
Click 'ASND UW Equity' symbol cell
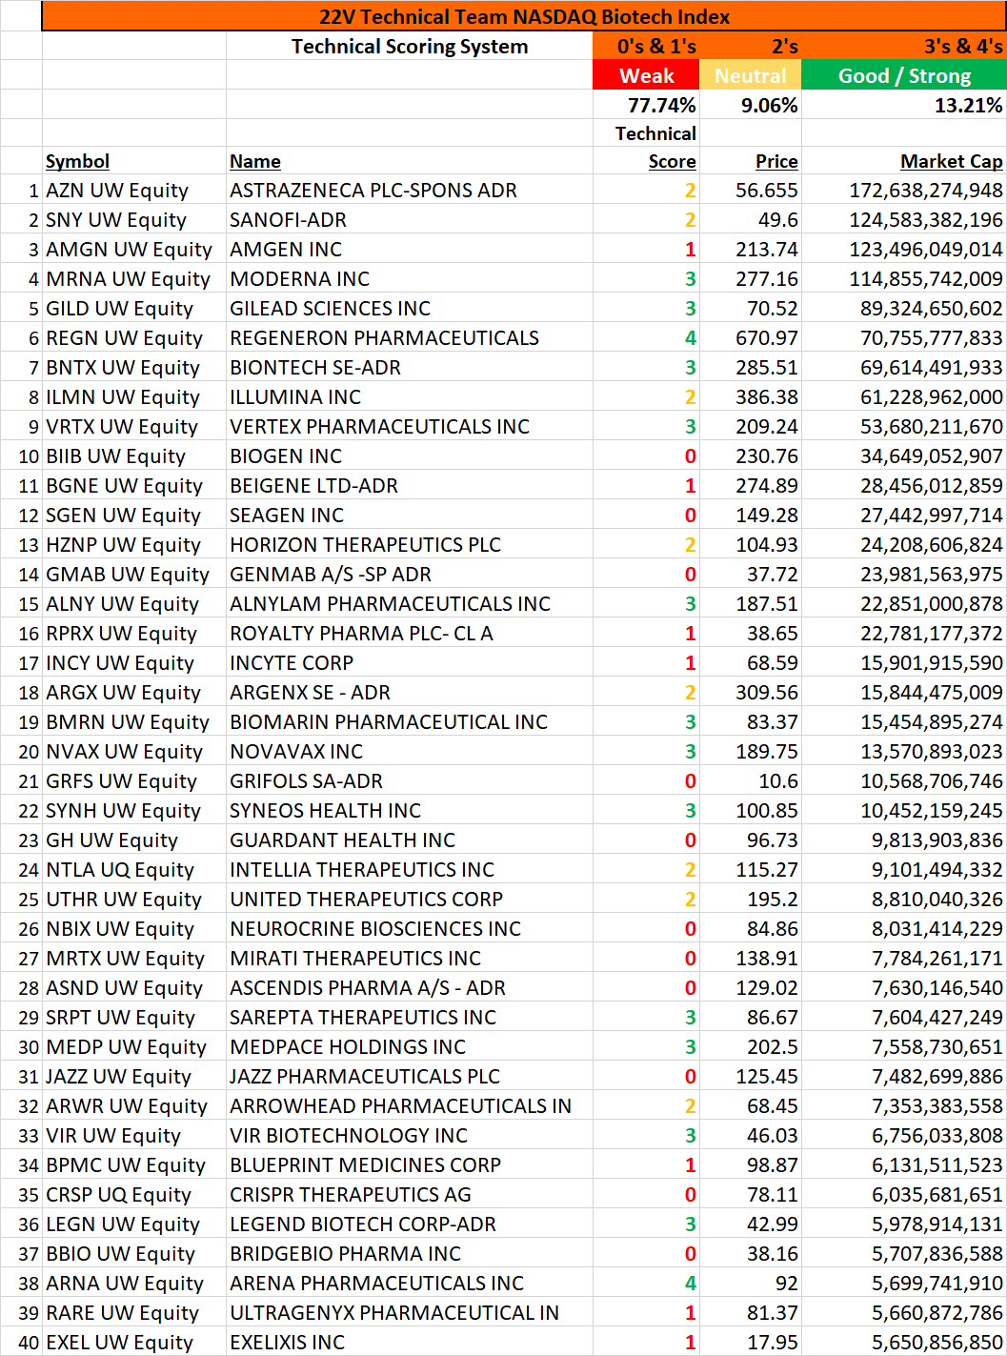[134, 988]
